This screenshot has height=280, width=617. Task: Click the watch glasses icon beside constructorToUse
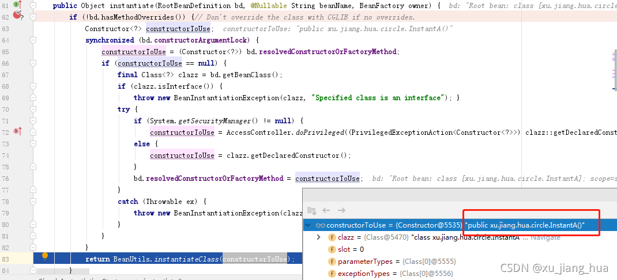320,225
